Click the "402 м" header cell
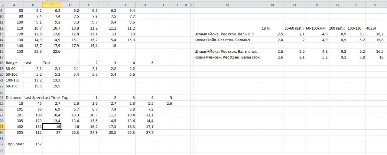Screen dimensions: 387x155 pyautogui.click(x=375, y=28)
